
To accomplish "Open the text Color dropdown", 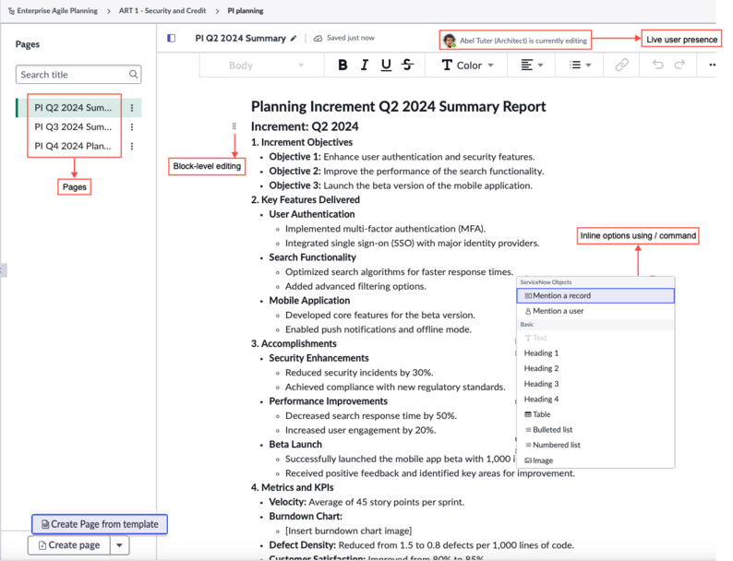I will [x=467, y=66].
